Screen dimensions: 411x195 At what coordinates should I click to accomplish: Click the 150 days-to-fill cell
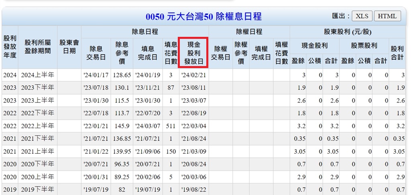[x=171, y=151]
